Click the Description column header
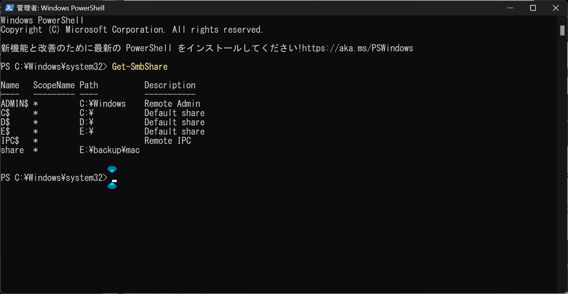Viewport: 568px width, 294px height. (x=170, y=85)
